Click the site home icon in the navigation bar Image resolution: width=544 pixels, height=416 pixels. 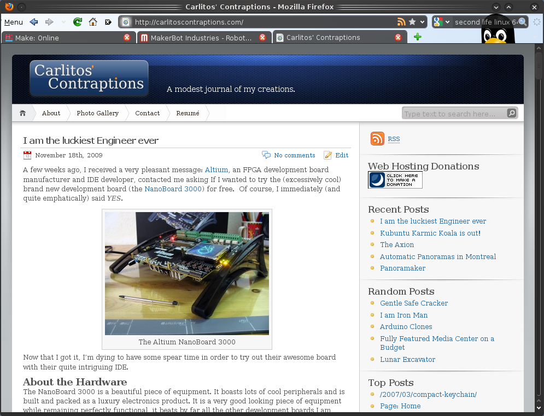coord(23,113)
